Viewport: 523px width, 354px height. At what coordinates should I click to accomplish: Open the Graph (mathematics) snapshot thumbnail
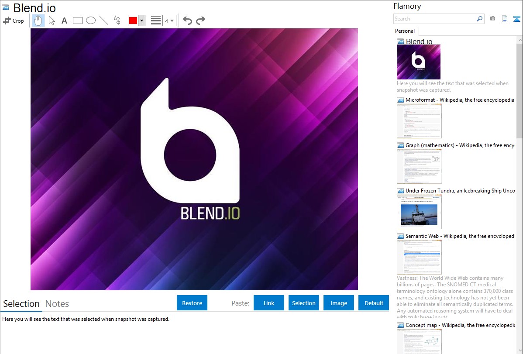click(419, 166)
